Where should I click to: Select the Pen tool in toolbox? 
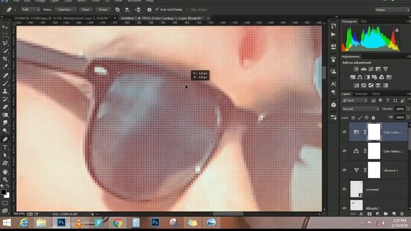(5, 139)
